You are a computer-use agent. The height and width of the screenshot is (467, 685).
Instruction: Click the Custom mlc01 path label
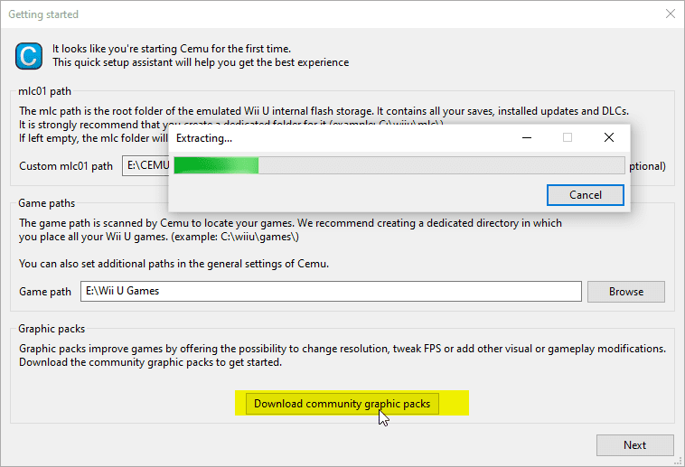66,166
